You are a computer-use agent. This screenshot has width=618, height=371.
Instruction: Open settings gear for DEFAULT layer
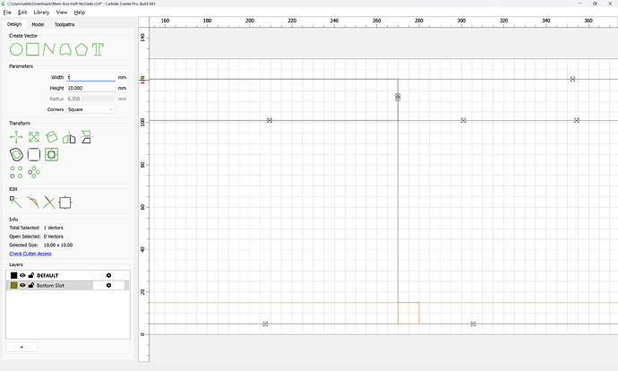(108, 275)
